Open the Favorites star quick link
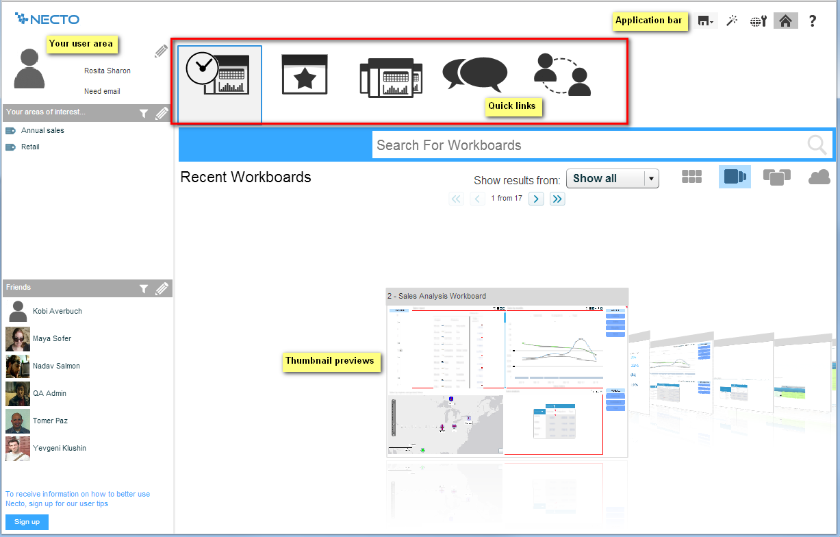The height and width of the screenshot is (537, 840). tap(305, 75)
